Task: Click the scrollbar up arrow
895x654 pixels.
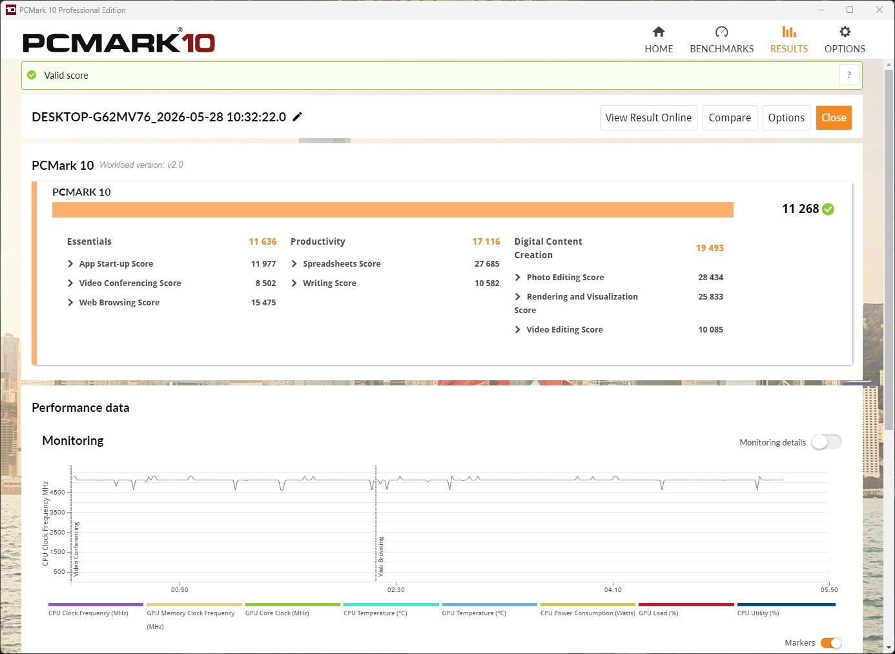Action: [x=889, y=65]
